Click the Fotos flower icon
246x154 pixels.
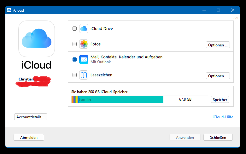[x=84, y=44]
